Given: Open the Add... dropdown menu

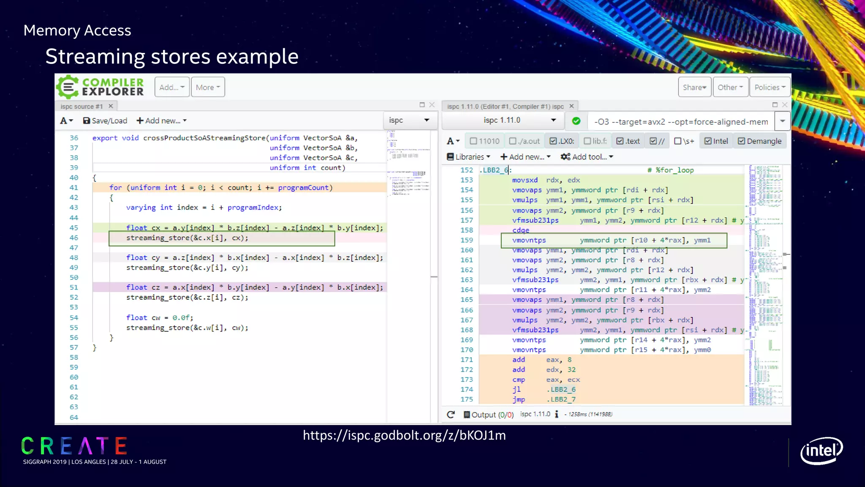Looking at the screenshot, I should [172, 87].
